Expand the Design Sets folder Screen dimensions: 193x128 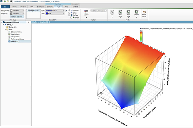pyautogui.click(x=5, y=27)
